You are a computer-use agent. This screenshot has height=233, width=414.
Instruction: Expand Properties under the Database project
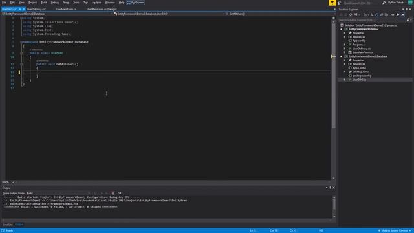[345, 60]
